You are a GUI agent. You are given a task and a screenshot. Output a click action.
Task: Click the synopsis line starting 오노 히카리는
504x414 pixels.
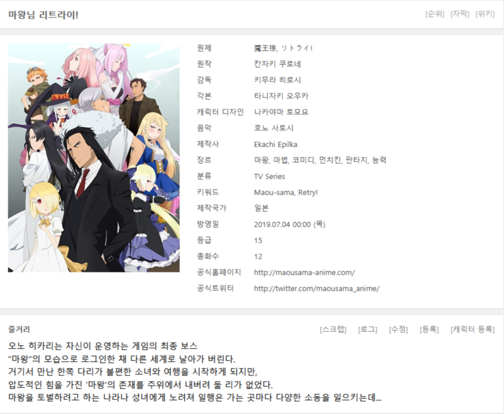[x=103, y=346]
